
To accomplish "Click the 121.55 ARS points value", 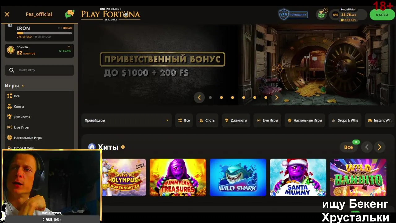I will coord(65,51).
